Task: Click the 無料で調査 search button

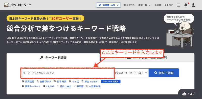Action: [x=164, y=73]
